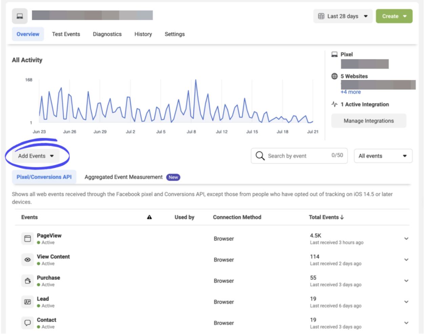This screenshot has height=335, width=425.
Task: Select the Pixel/Conversions API tab
Action: pos(44,177)
